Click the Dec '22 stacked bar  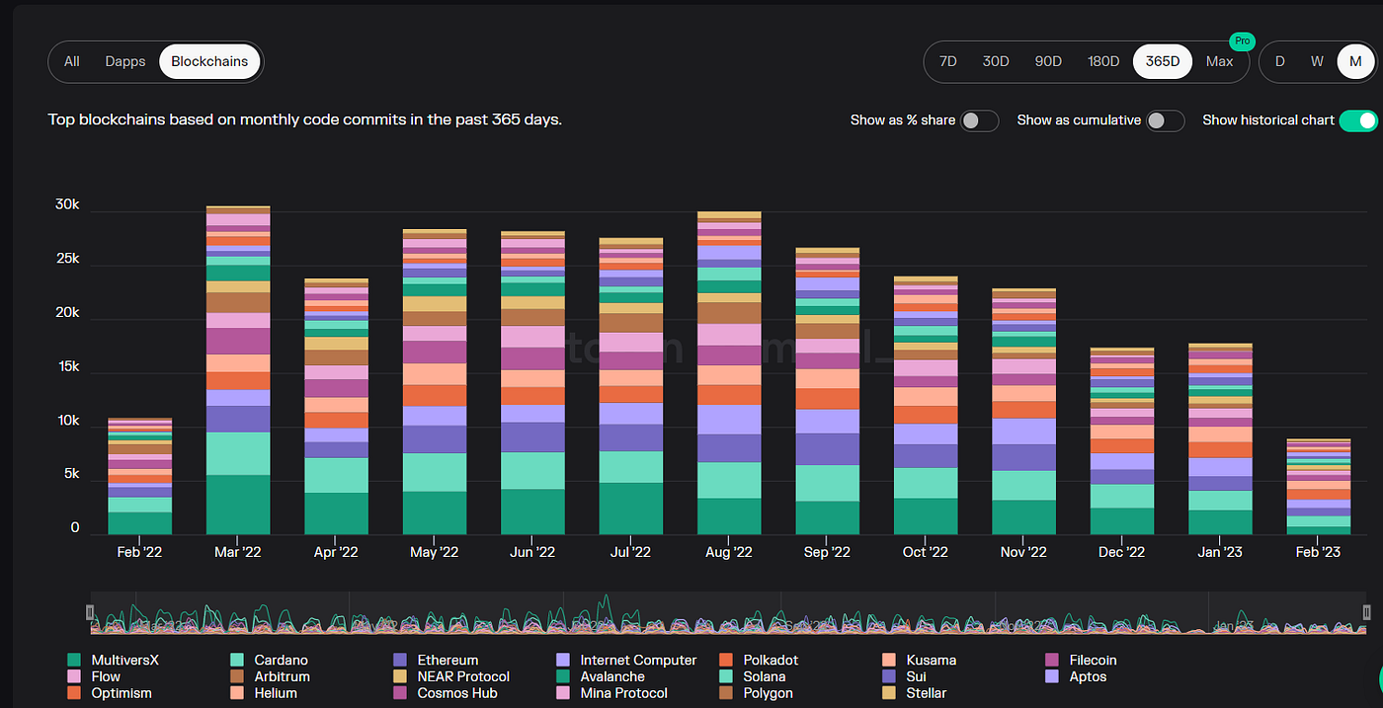(x=1122, y=441)
